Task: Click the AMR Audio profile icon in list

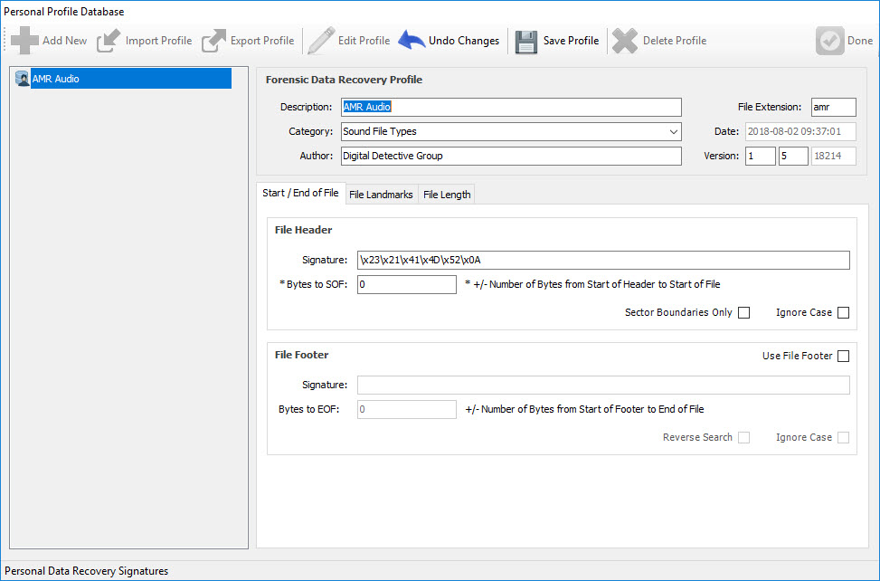Action: tap(23, 79)
